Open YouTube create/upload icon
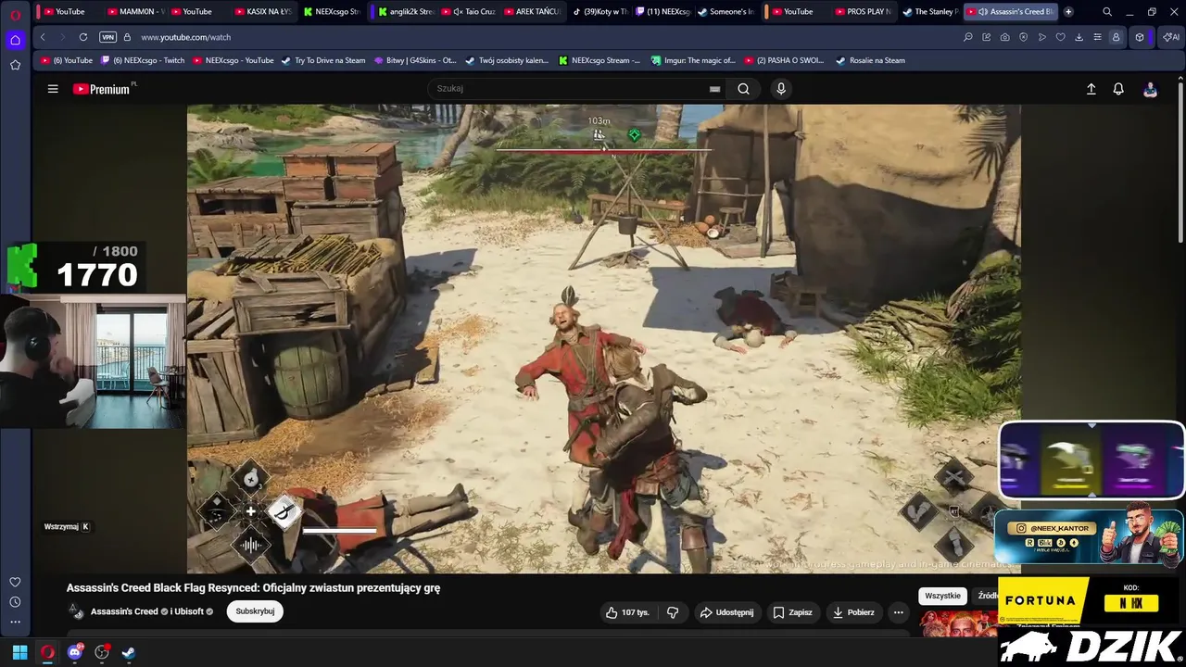Viewport: 1186px width, 667px height. [x=1091, y=89]
